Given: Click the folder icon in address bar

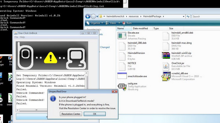Looking at the screenshot, I should coord(101,16).
